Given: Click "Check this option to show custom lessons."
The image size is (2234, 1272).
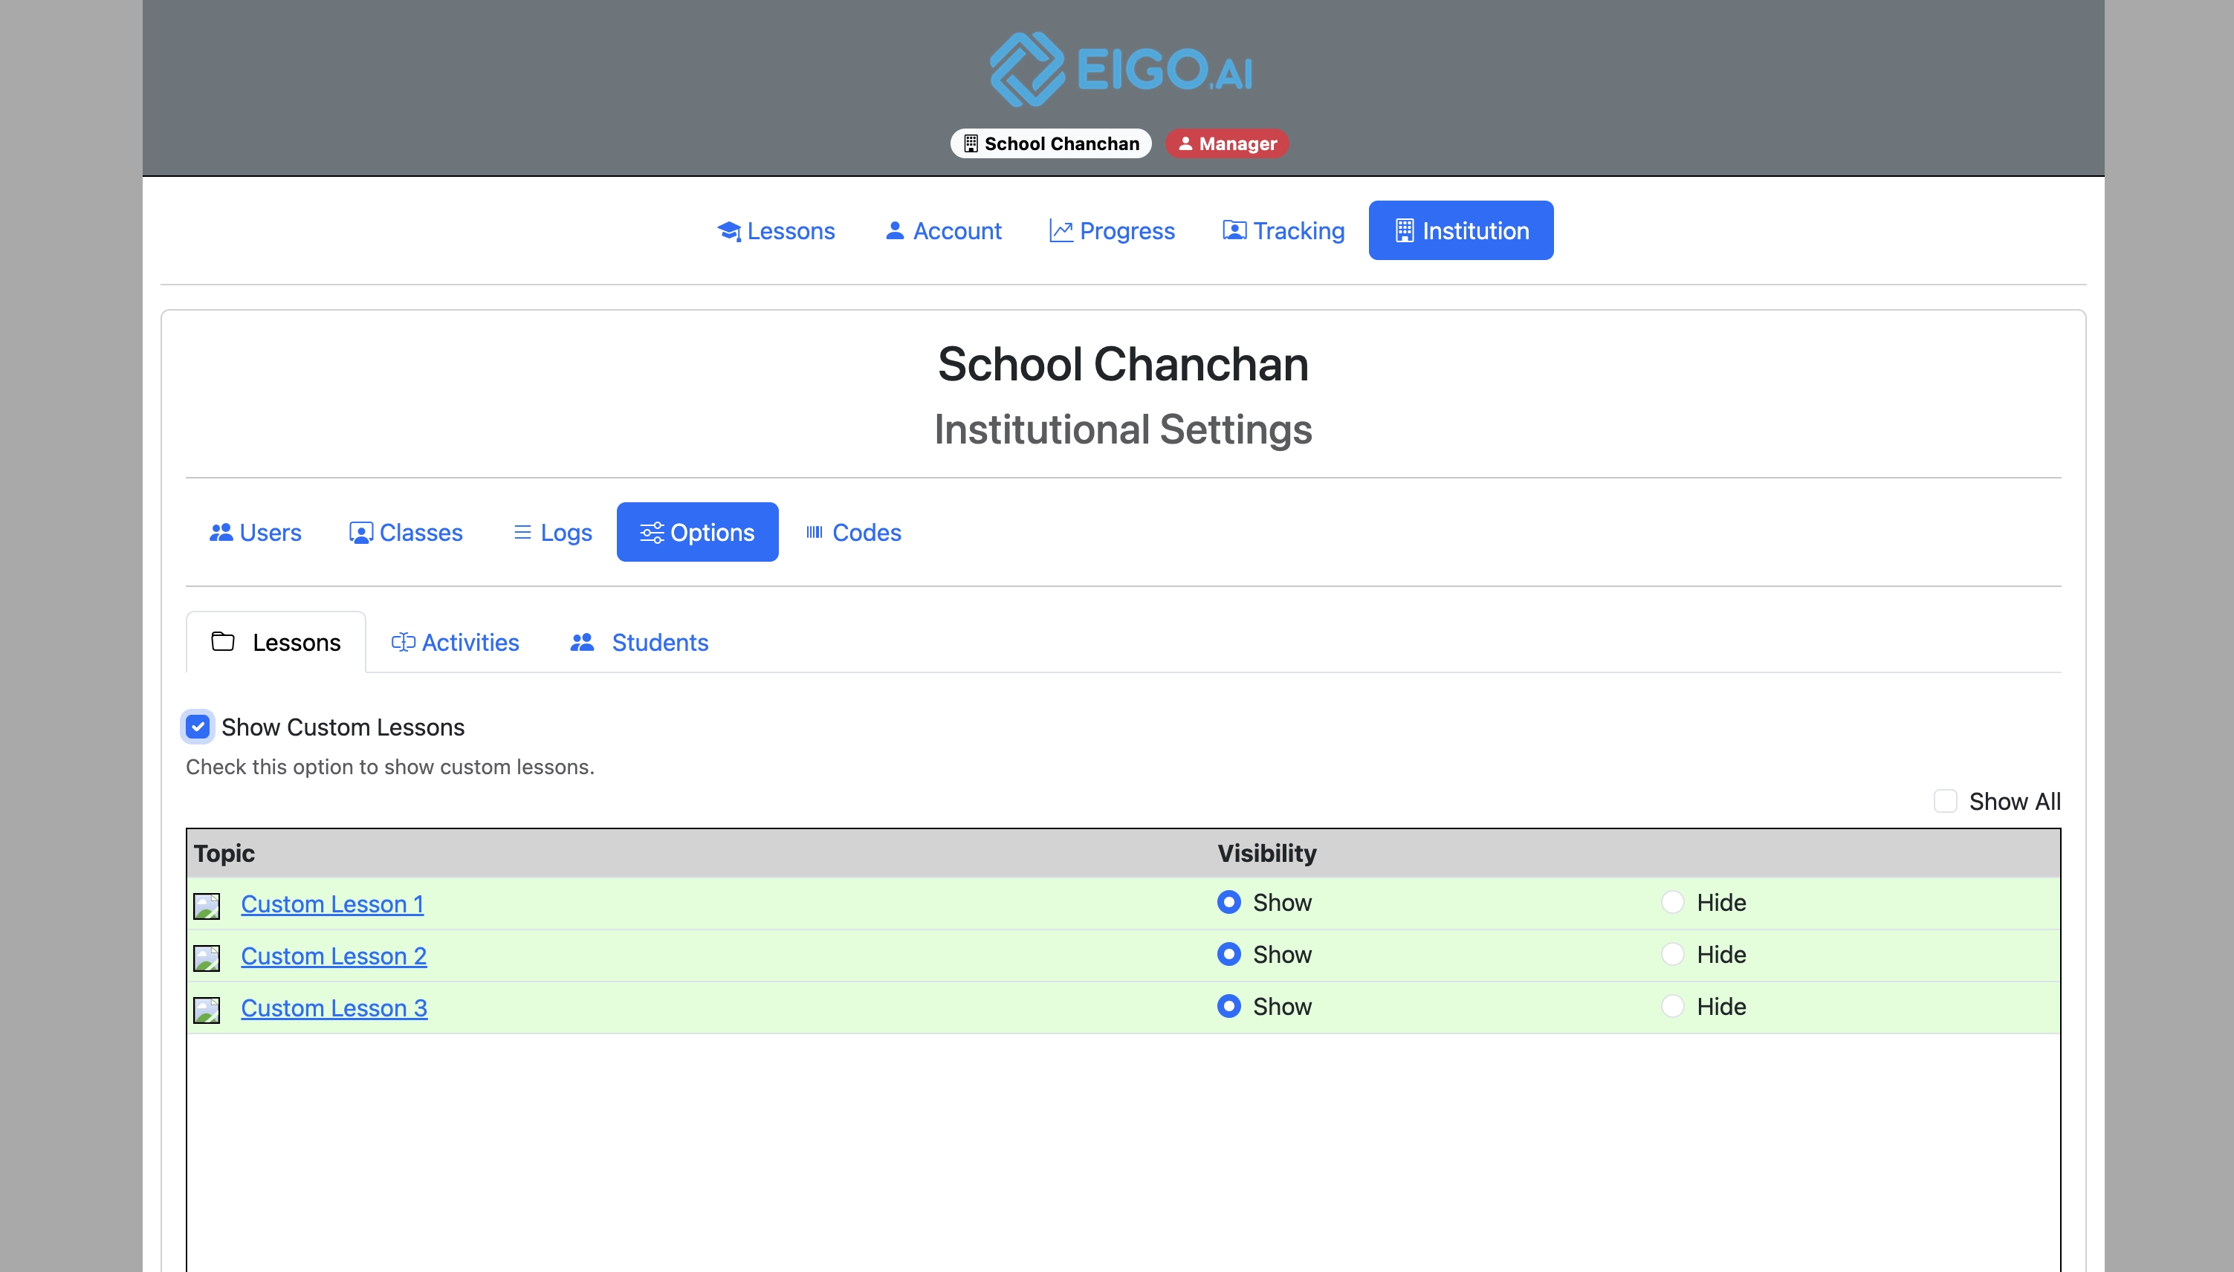Looking at the screenshot, I should point(389,766).
